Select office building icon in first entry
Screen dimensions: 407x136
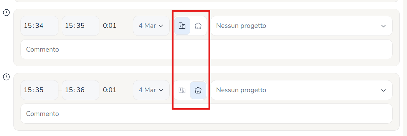pos(182,26)
